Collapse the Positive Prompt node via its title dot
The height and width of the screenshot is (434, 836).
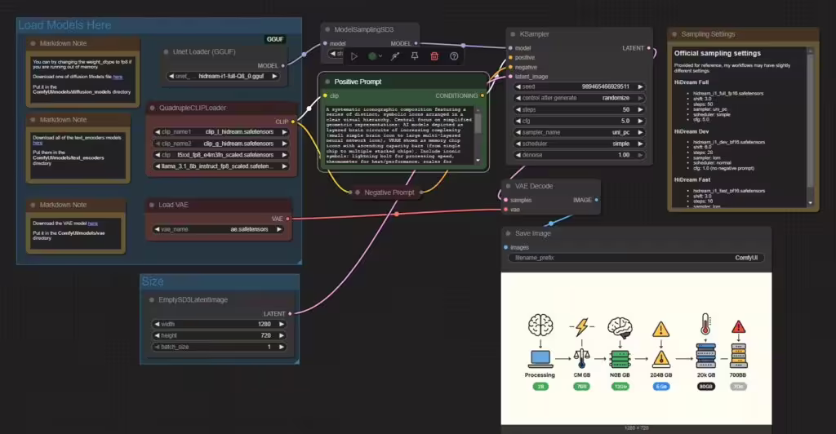[x=327, y=82]
